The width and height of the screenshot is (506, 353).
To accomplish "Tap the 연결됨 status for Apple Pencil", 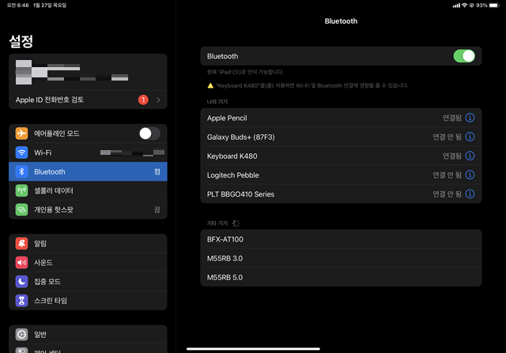I will [451, 118].
